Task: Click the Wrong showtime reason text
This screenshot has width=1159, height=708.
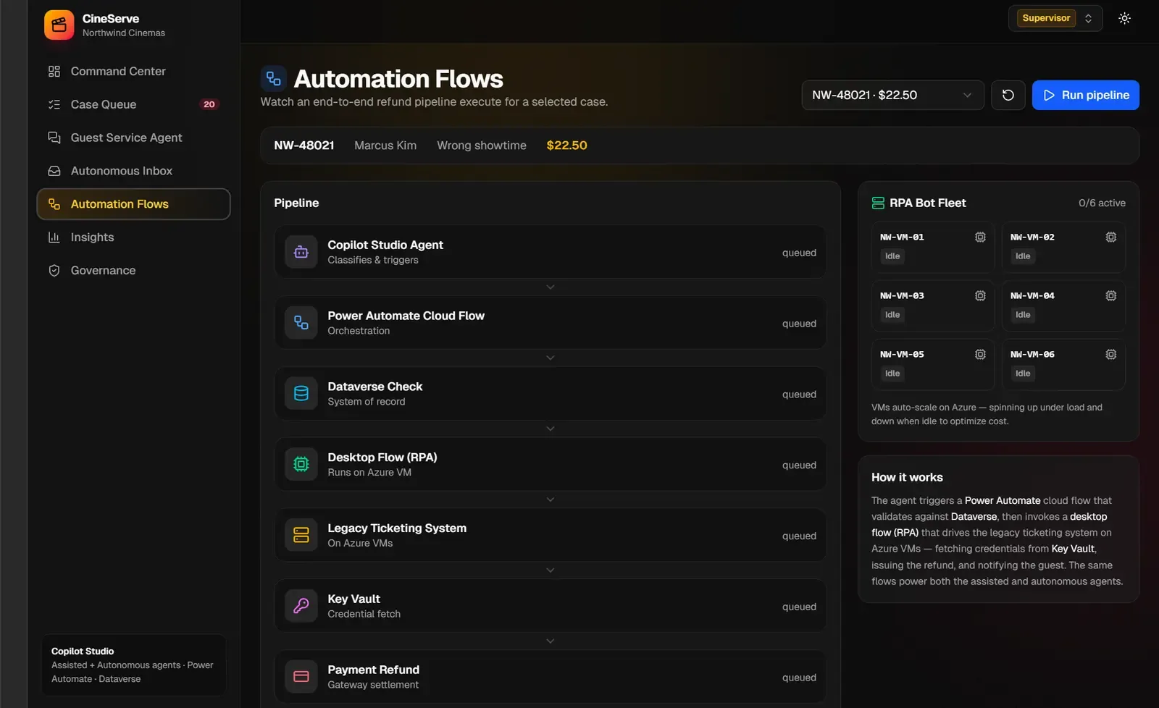Action: [482, 146]
